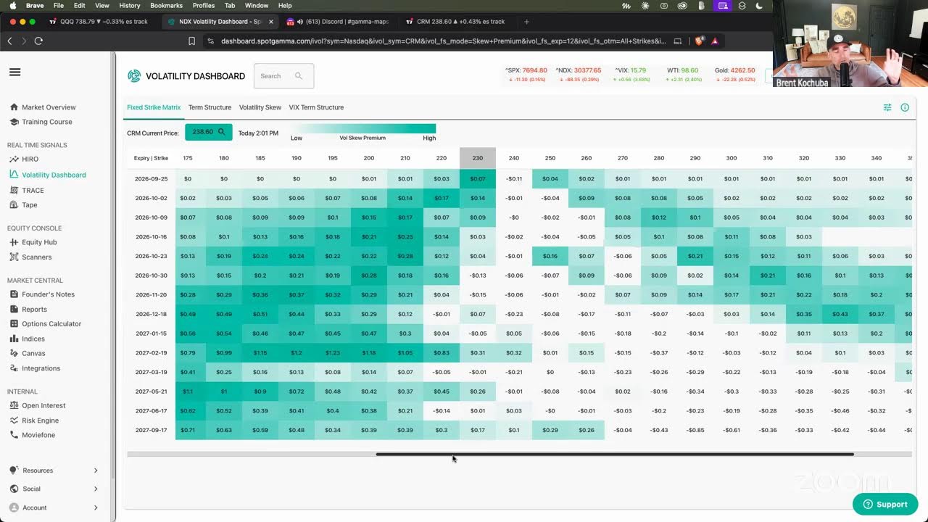Click the ^VIX 15.79 ticker quote
Image resolution: width=928 pixels, height=522 pixels.
click(x=631, y=75)
